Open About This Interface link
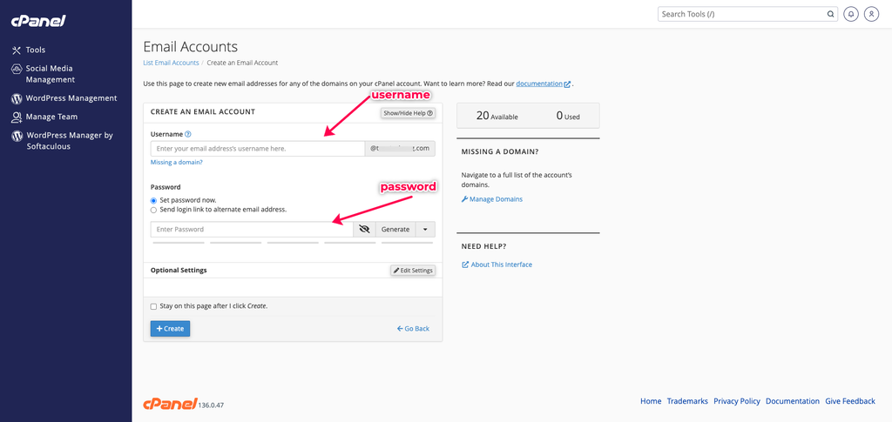Viewport: 892px width, 422px height. coord(497,265)
